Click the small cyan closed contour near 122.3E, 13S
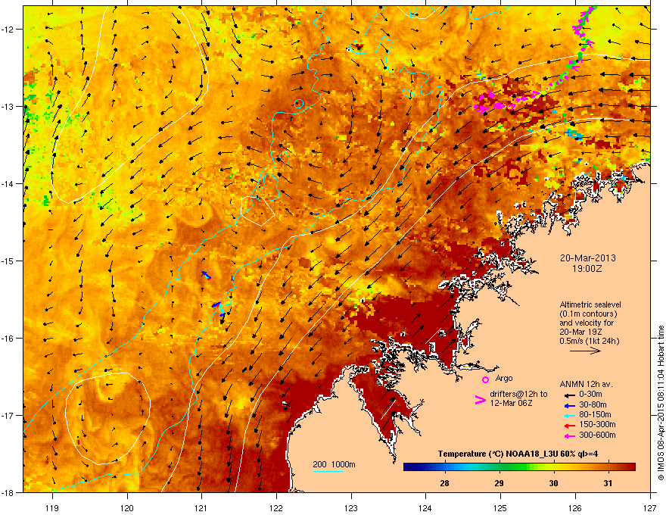 [299, 104]
